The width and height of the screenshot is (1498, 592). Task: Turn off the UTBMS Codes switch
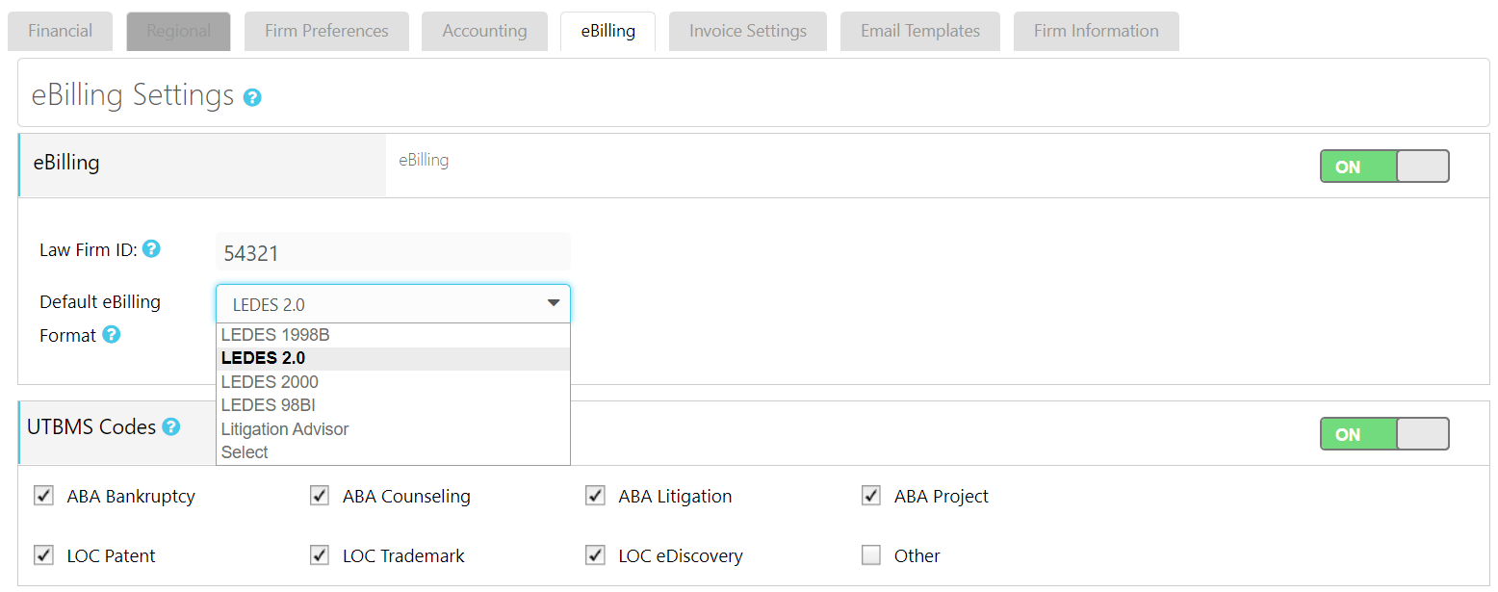pyautogui.click(x=1383, y=434)
